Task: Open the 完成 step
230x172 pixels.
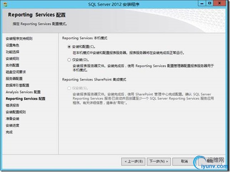Action: point(9,132)
